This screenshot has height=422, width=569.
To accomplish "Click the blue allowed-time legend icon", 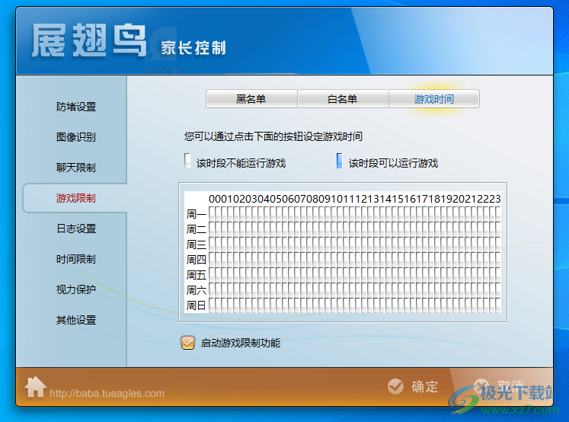I will coord(339,161).
